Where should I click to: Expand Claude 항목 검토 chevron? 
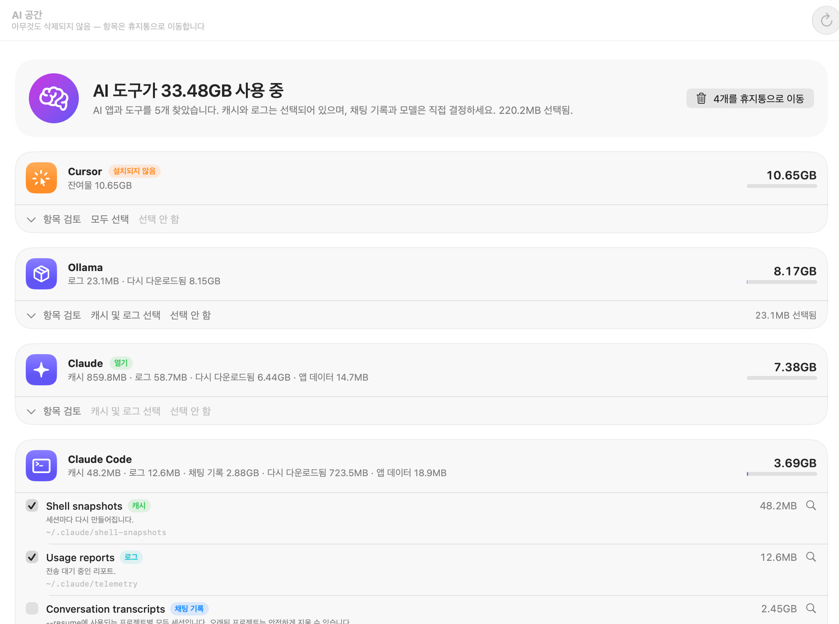click(31, 411)
